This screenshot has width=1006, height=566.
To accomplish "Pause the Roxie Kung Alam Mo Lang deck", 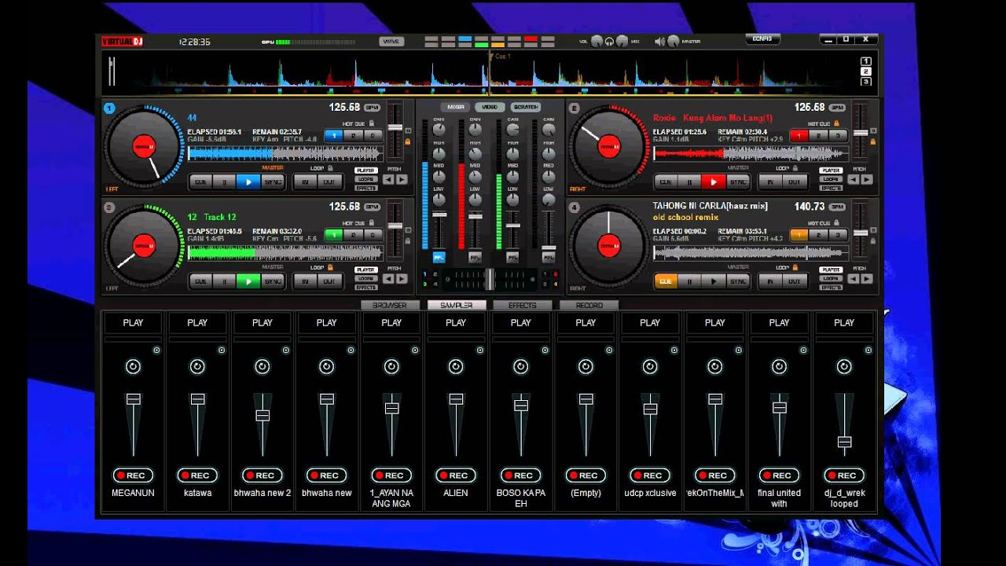I will coord(690,182).
